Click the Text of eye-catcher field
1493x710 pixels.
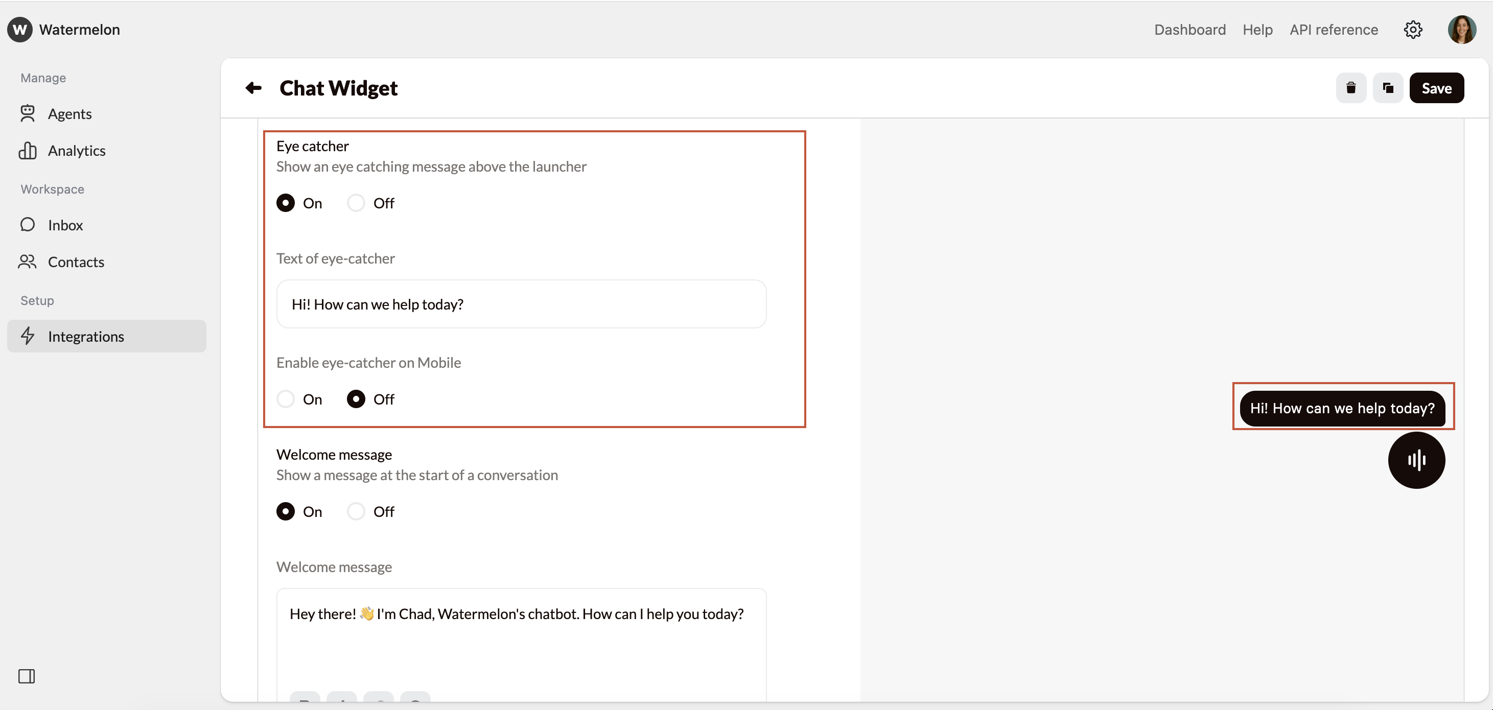coord(521,304)
